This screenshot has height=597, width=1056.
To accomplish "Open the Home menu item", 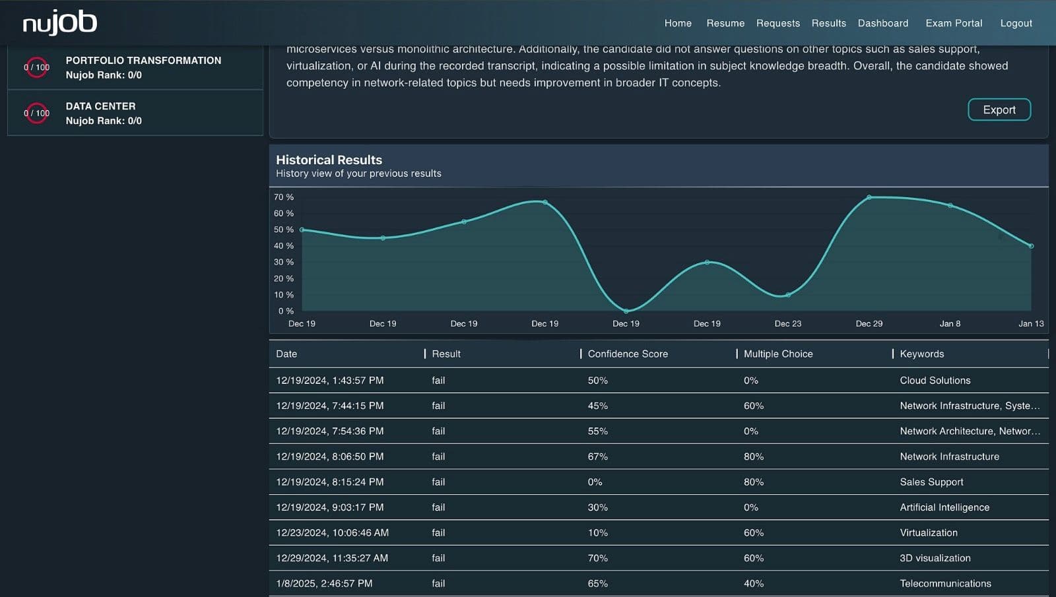I will click(x=678, y=23).
